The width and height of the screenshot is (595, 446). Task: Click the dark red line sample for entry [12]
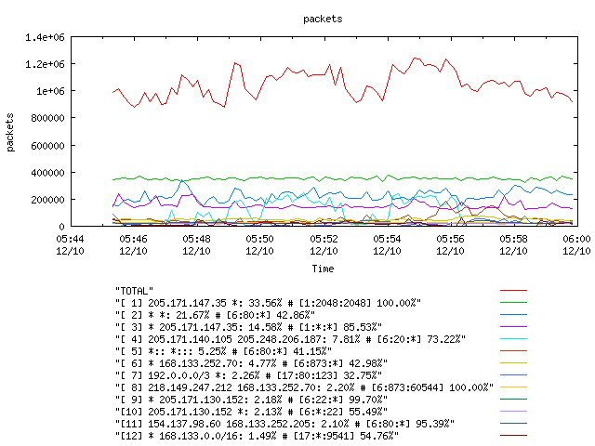[513, 436]
